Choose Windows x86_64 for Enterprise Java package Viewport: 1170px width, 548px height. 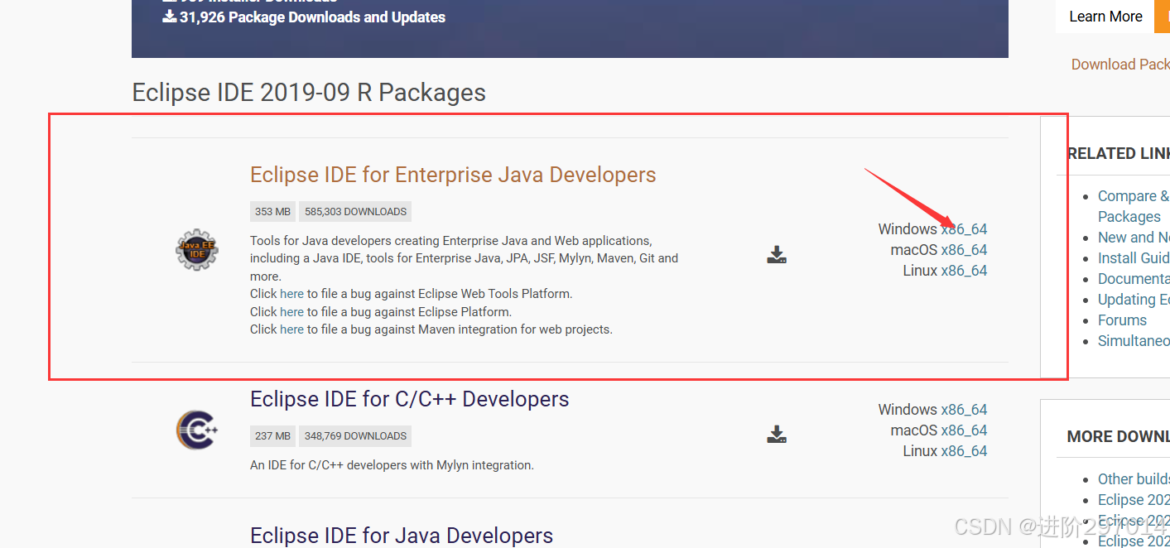(x=964, y=229)
